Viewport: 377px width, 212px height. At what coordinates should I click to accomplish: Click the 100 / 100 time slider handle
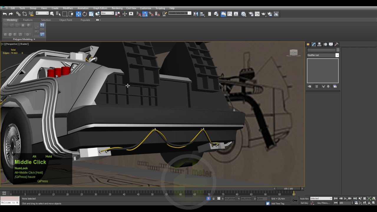pyautogui.click(x=288, y=188)
